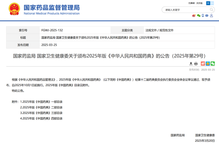The width and height of the screenshot is (219, 144).
Task: Open the WeChat icon in header
Action: point(198,15)
